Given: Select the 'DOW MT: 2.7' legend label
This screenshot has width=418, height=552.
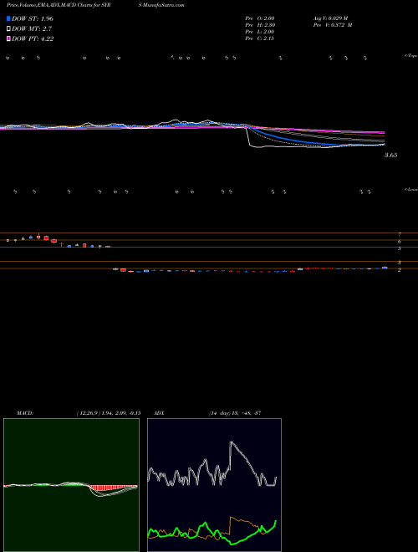Looking at the screenshot, I should coord(32,29).
